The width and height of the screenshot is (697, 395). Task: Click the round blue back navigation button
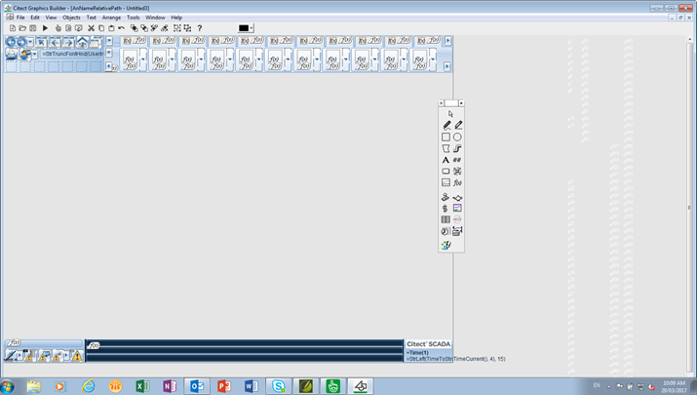click(x=12, y=42)
